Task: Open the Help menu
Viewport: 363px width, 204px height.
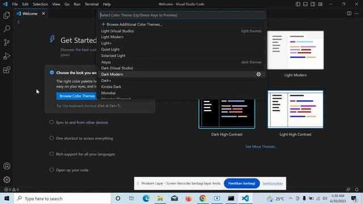Action: click(x=107, y=4)
